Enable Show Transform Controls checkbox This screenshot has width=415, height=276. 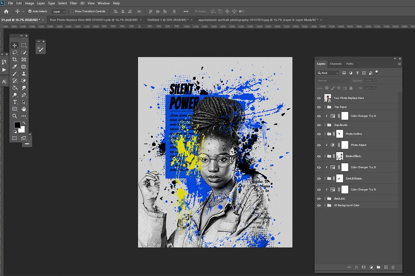72,11
